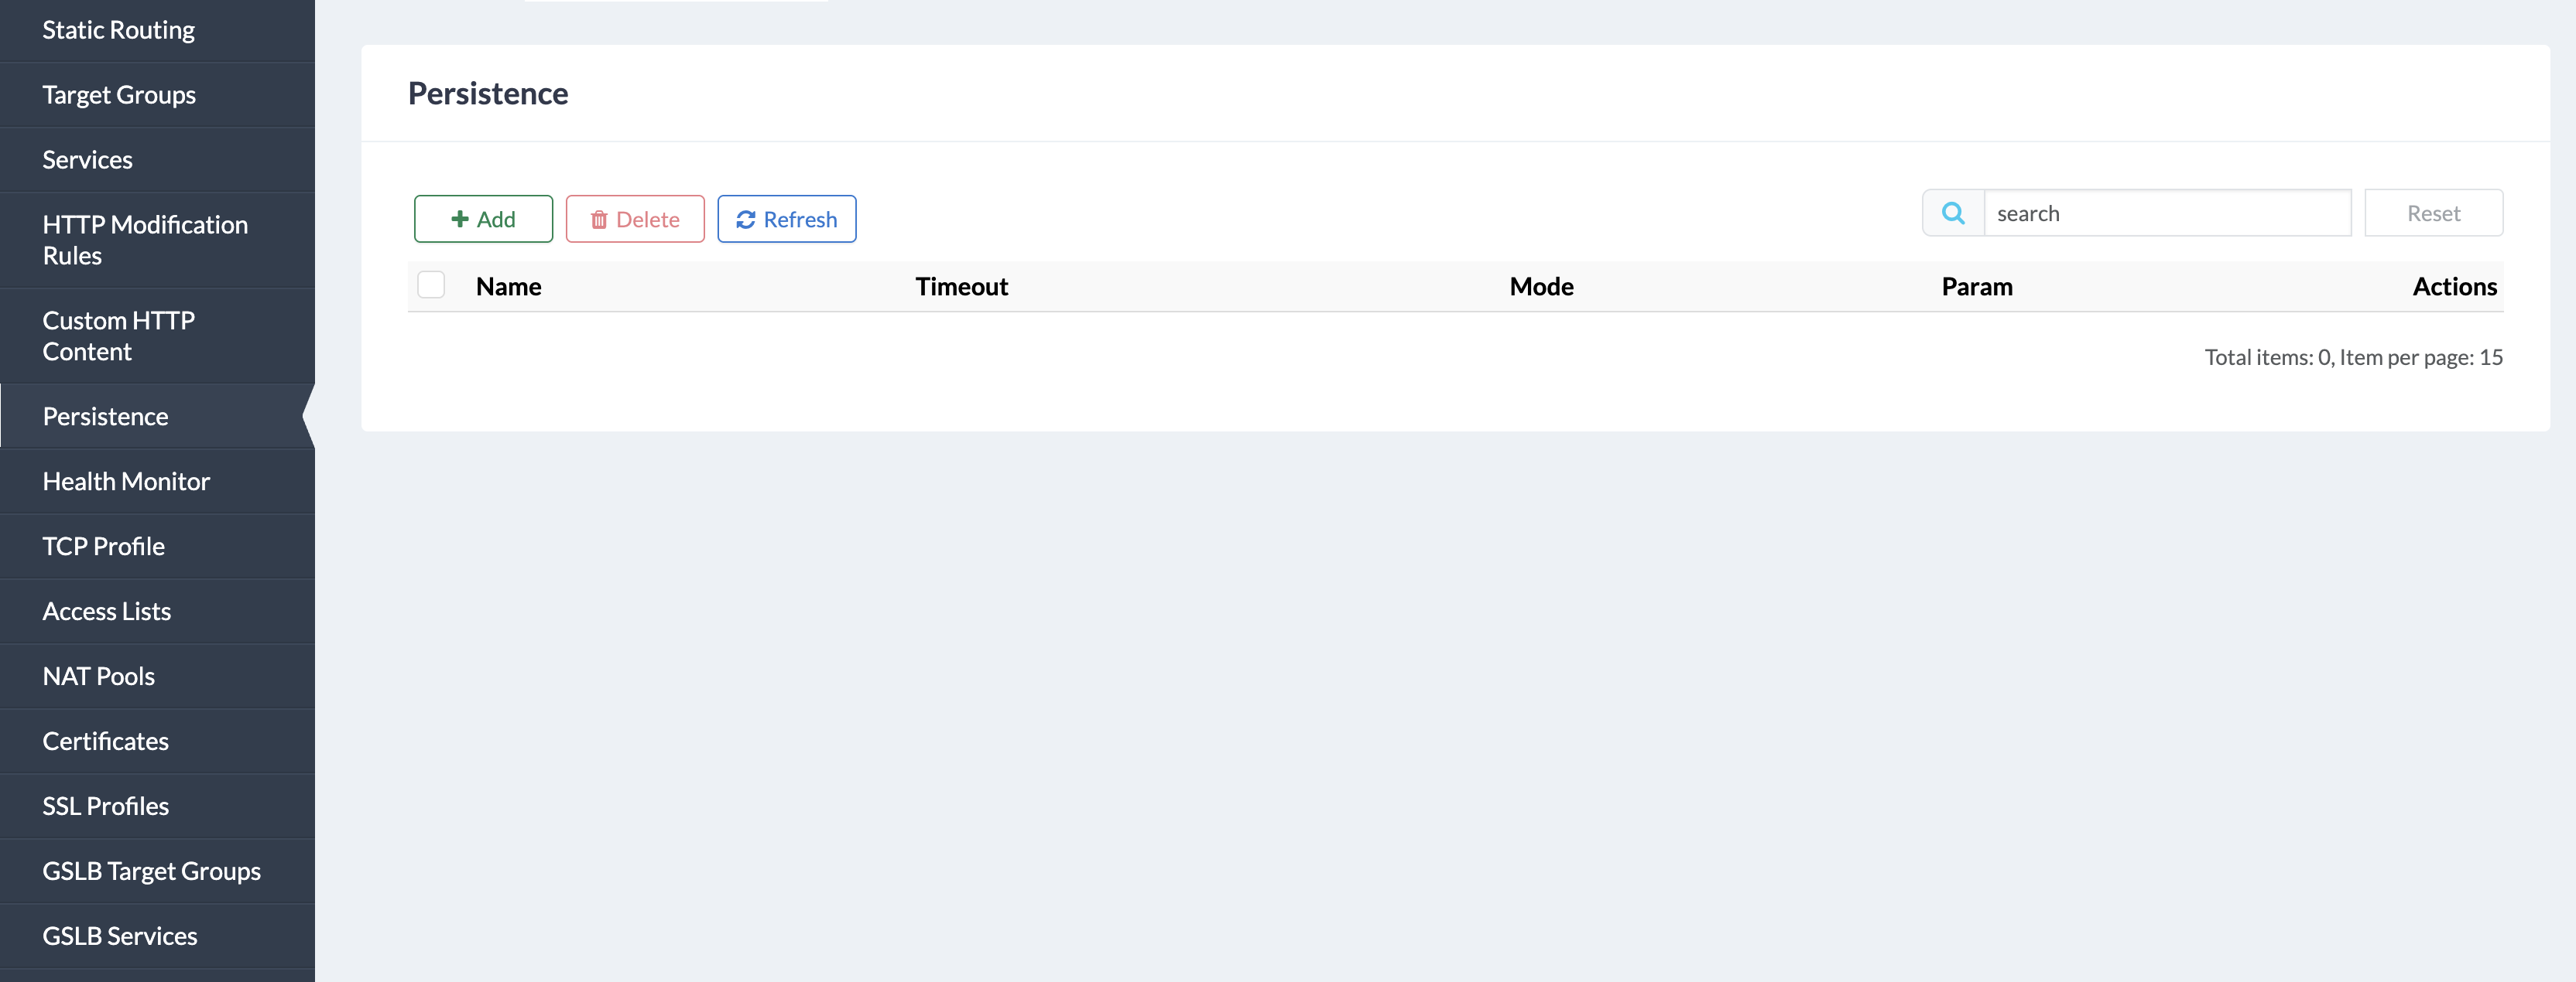Open GSLB Target Groups page

tap(151, 871)
